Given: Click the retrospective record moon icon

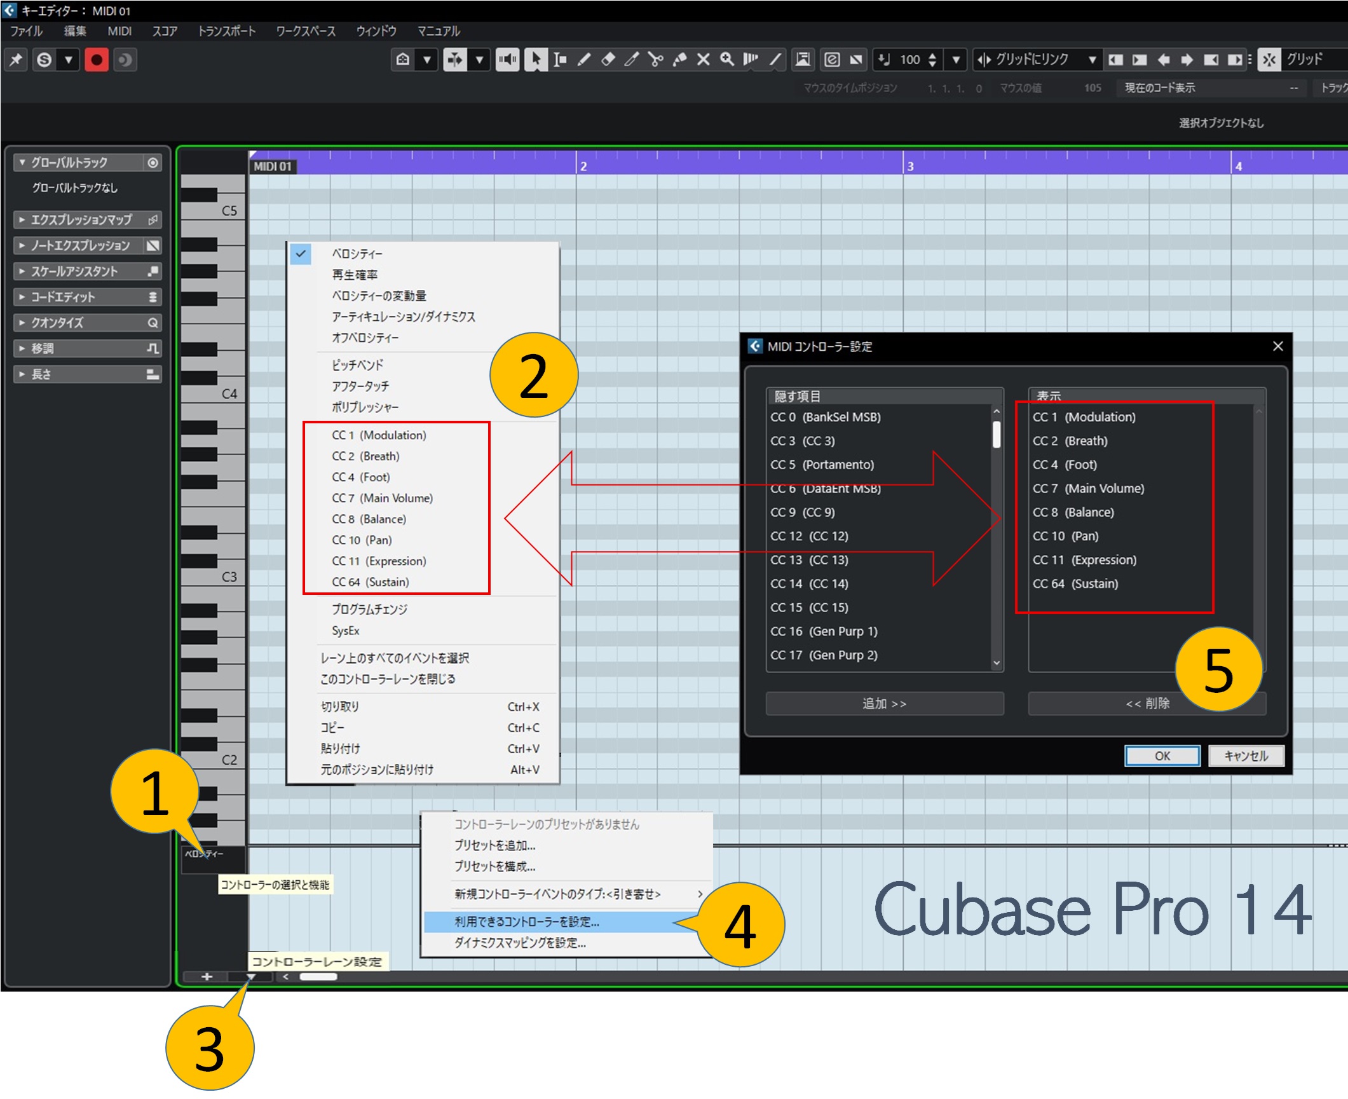Looking at the screenshot, I should [125, 60].
